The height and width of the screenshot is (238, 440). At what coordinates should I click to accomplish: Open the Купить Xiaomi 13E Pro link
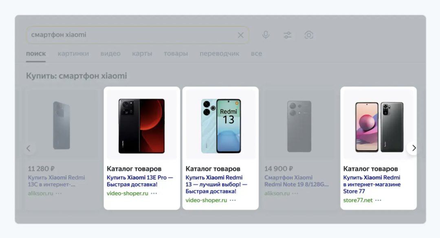(x=141, y=180)
